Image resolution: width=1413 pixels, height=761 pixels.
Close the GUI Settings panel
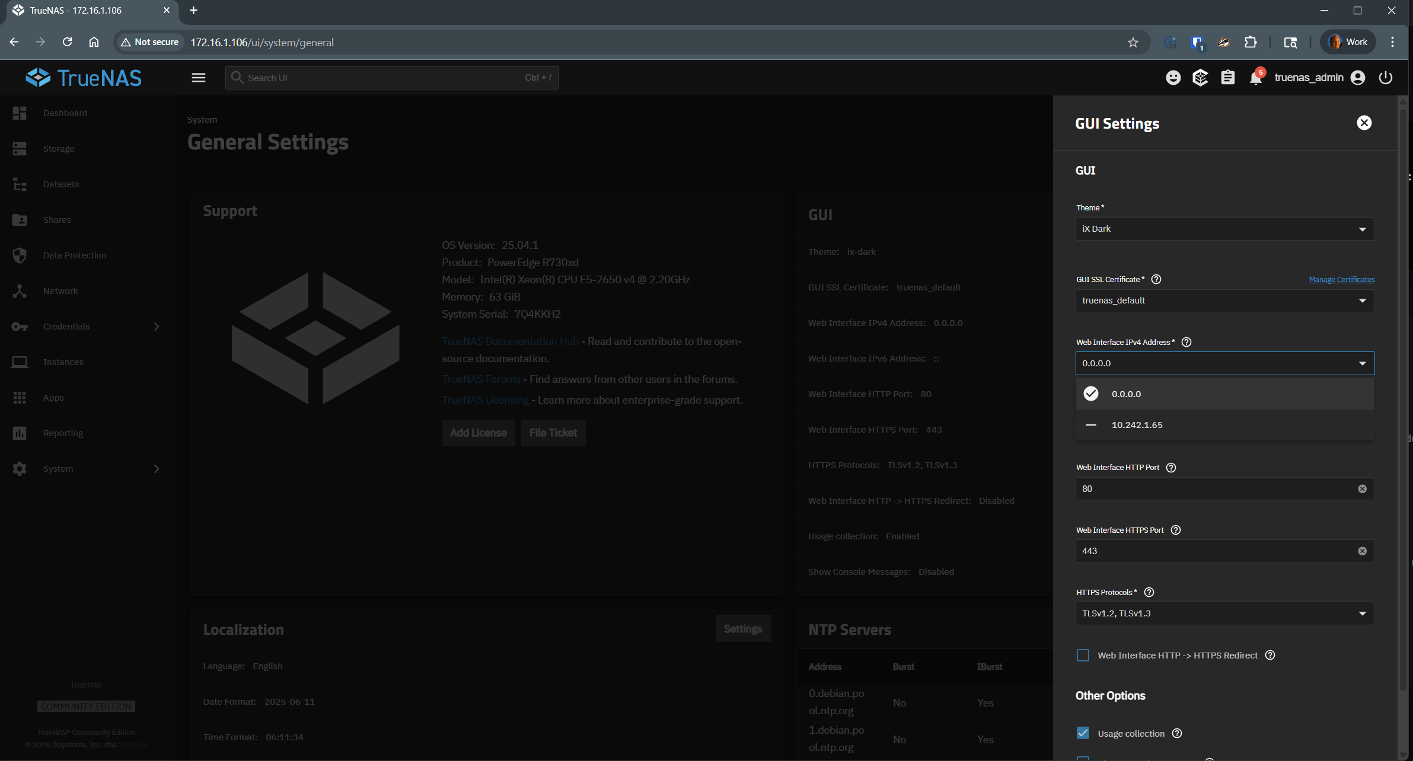point(1364,123)
